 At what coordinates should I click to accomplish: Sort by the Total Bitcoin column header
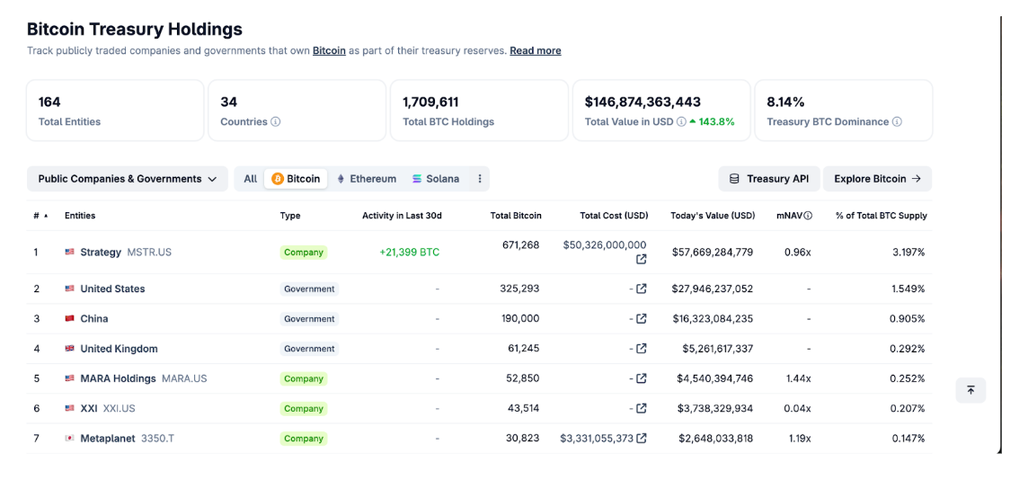click(x=515, y=216)
